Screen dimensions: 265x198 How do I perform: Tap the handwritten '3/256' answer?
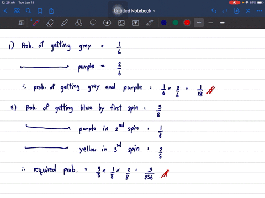[149, 173]
